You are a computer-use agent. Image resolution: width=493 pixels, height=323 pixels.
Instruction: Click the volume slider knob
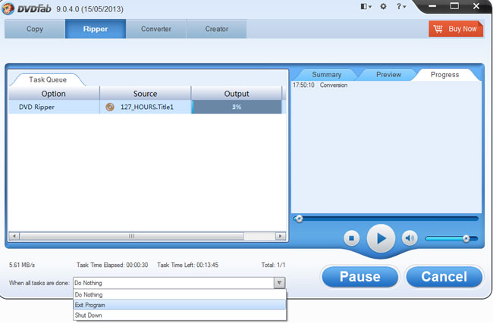pyautogui.click(x=466, y=238)
